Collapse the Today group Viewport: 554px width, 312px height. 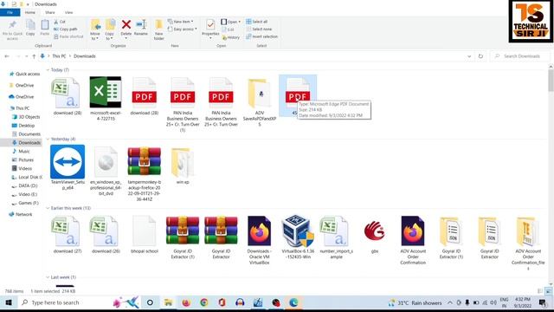pyautogui.click(x=48, y=70)
